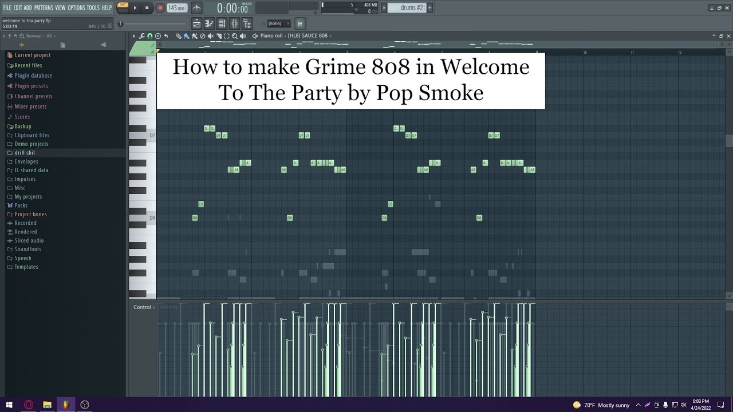Image resolution: width=733 pixels, height=412 pixels.
Task: Open the playlist view
Action: (x=196, y=23)
